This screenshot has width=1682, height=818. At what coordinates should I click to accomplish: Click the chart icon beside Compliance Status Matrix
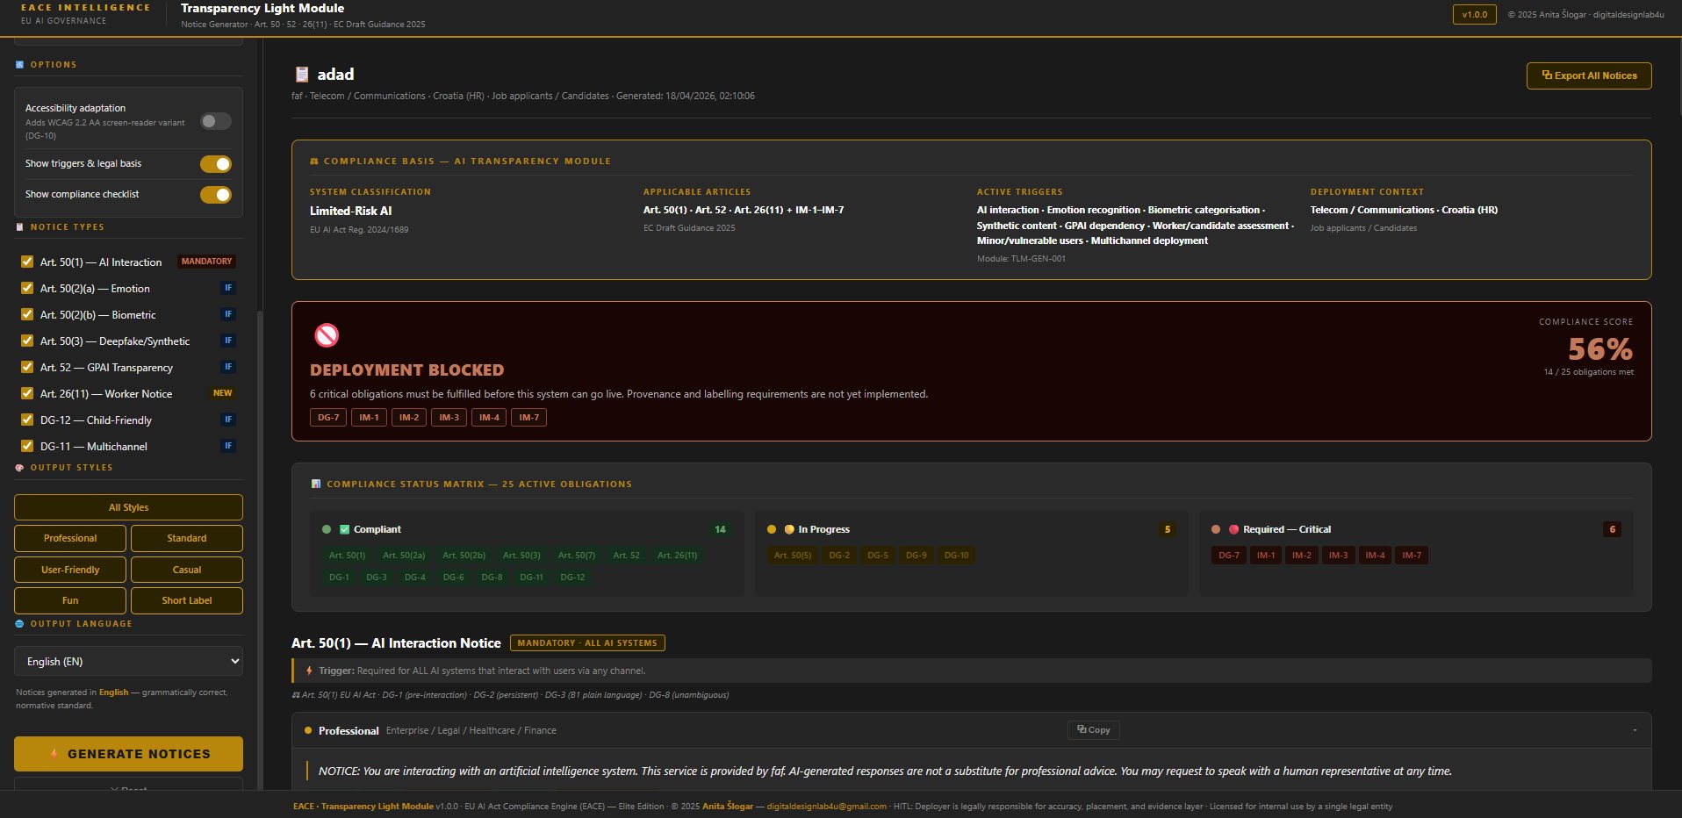pyautogui.click(x=315, y=484)
